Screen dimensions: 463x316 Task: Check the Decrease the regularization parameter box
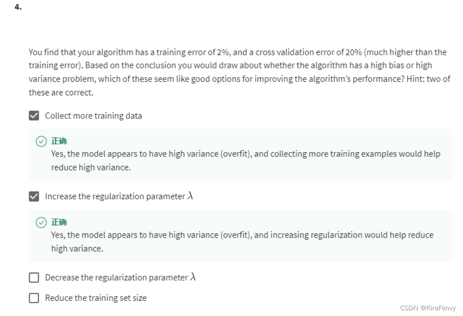click(x=34, y=278)
